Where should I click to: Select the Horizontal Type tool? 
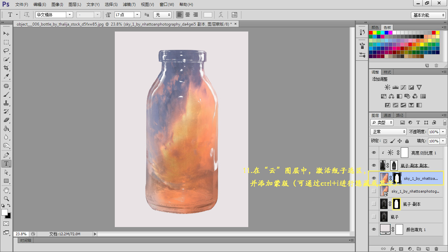pyautogui.click(x=6, y=164)
